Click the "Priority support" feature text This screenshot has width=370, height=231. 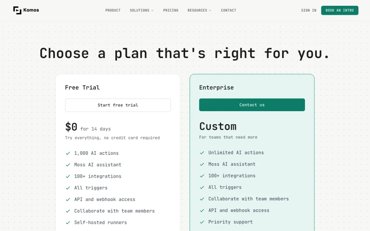[231, 222]
